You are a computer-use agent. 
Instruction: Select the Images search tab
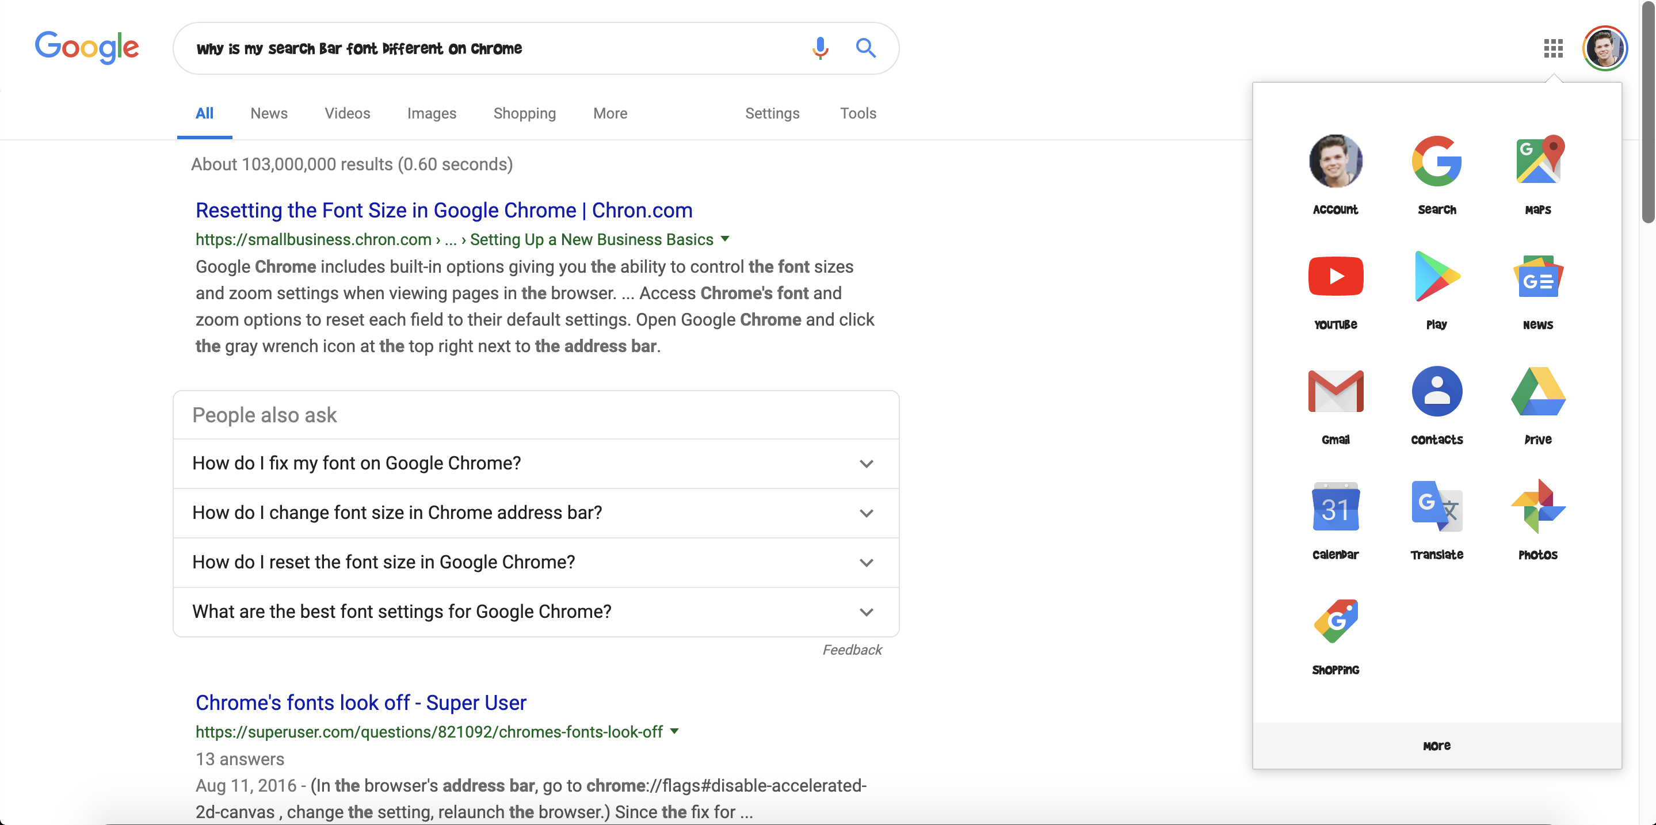coord(432,113)
